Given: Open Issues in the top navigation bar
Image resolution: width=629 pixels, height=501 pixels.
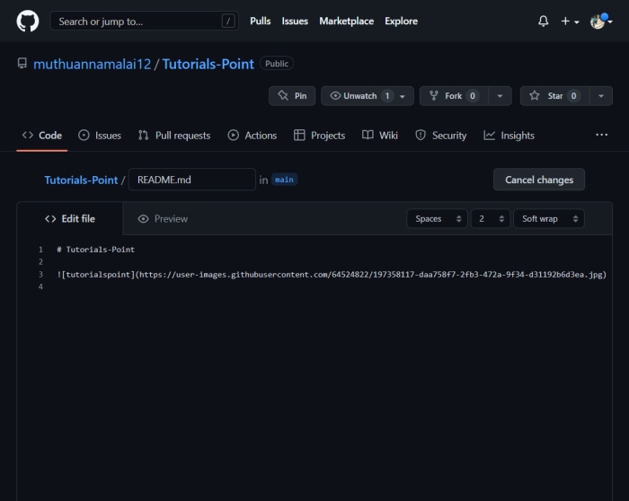Looking at the screenshot, I should [295, 21].
